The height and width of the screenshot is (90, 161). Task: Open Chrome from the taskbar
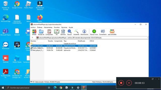61,88
